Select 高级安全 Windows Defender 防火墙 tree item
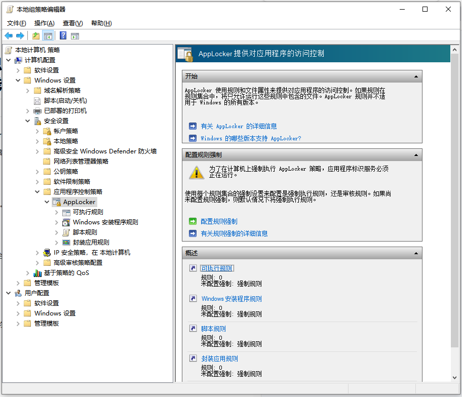The width and height of the screenshot is (462, 397). click(x=105, y=151)
